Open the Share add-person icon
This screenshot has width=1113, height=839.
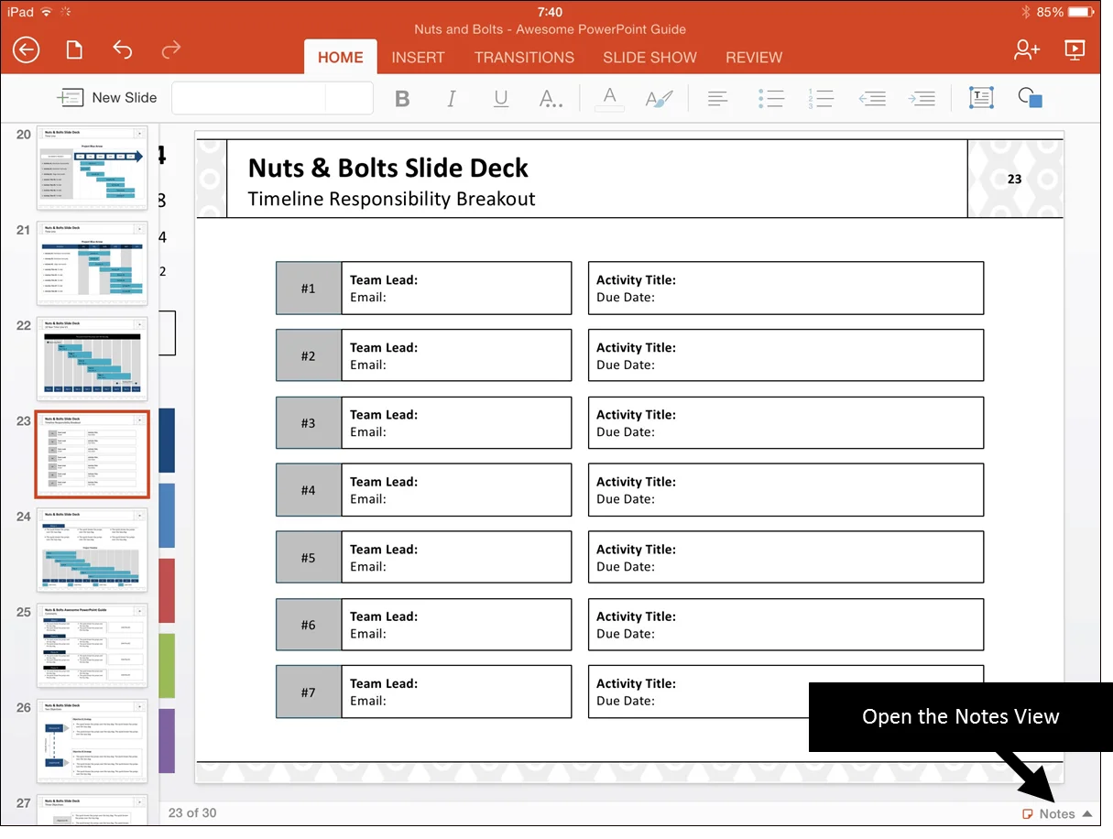pos(1026,49)
